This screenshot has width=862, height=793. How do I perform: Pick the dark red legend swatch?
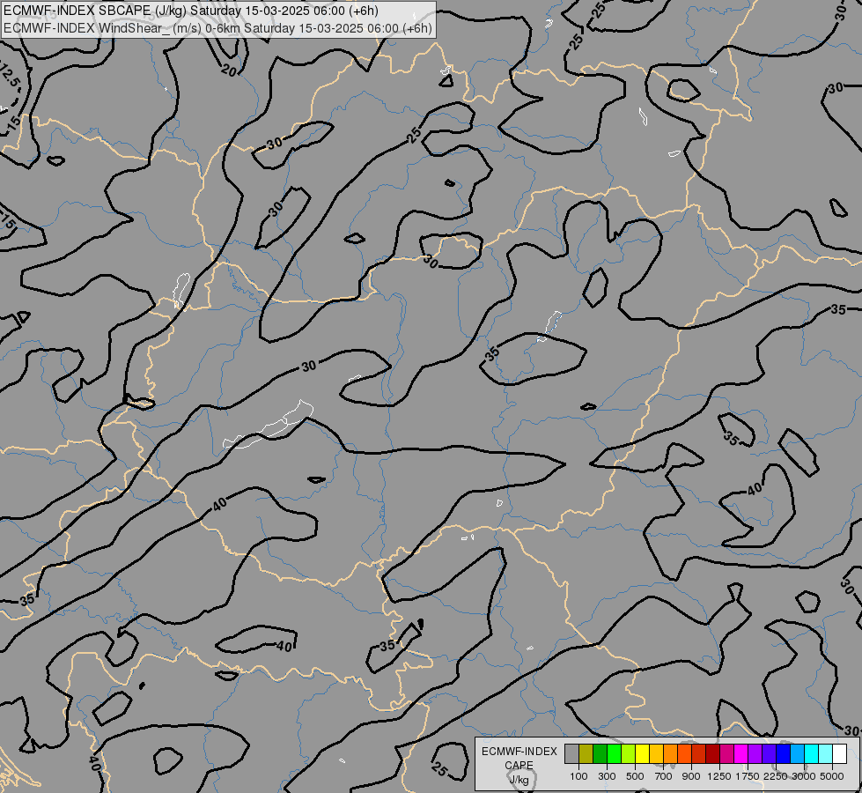[712, 753]
